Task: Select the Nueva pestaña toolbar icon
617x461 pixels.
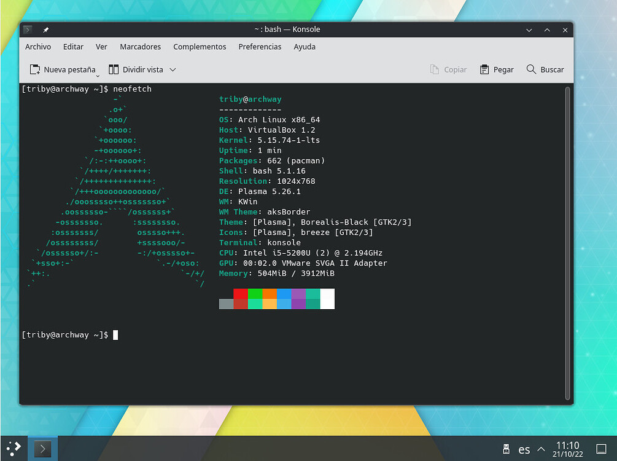Action: pyautogui.click(x=34, y=69)
